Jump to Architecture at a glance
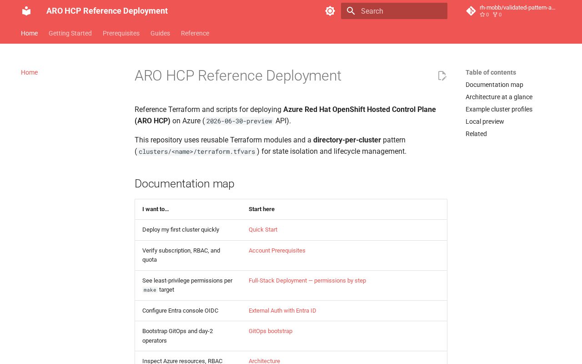This screenshot has height=364, width=582. (x=499, y=97)
